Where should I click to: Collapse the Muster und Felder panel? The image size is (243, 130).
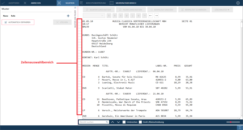click(x=75, y=8)
